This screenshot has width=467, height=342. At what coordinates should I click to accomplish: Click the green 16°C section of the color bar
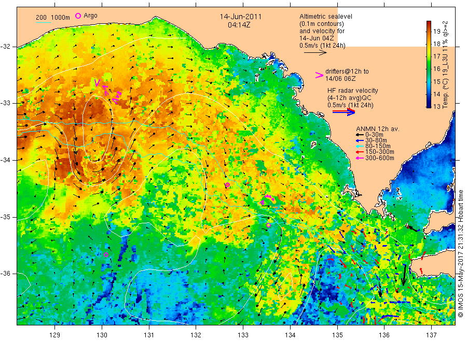pyautogui.click(x=429, y=68)
